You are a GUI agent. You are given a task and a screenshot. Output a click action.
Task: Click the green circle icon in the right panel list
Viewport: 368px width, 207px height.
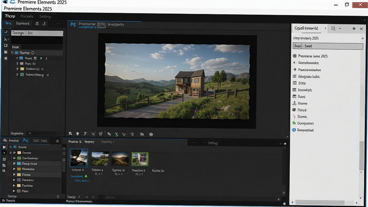click(294, 123)
